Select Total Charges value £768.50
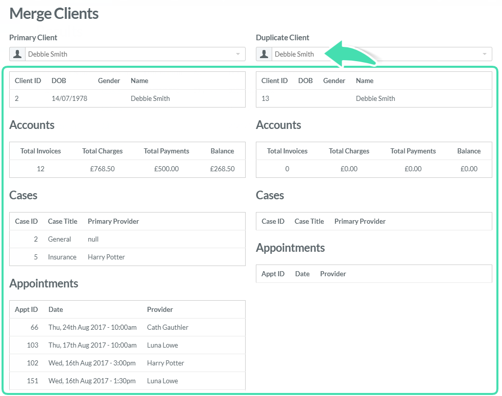The height and width of the screenshot is (396, 502). (102, 169)
